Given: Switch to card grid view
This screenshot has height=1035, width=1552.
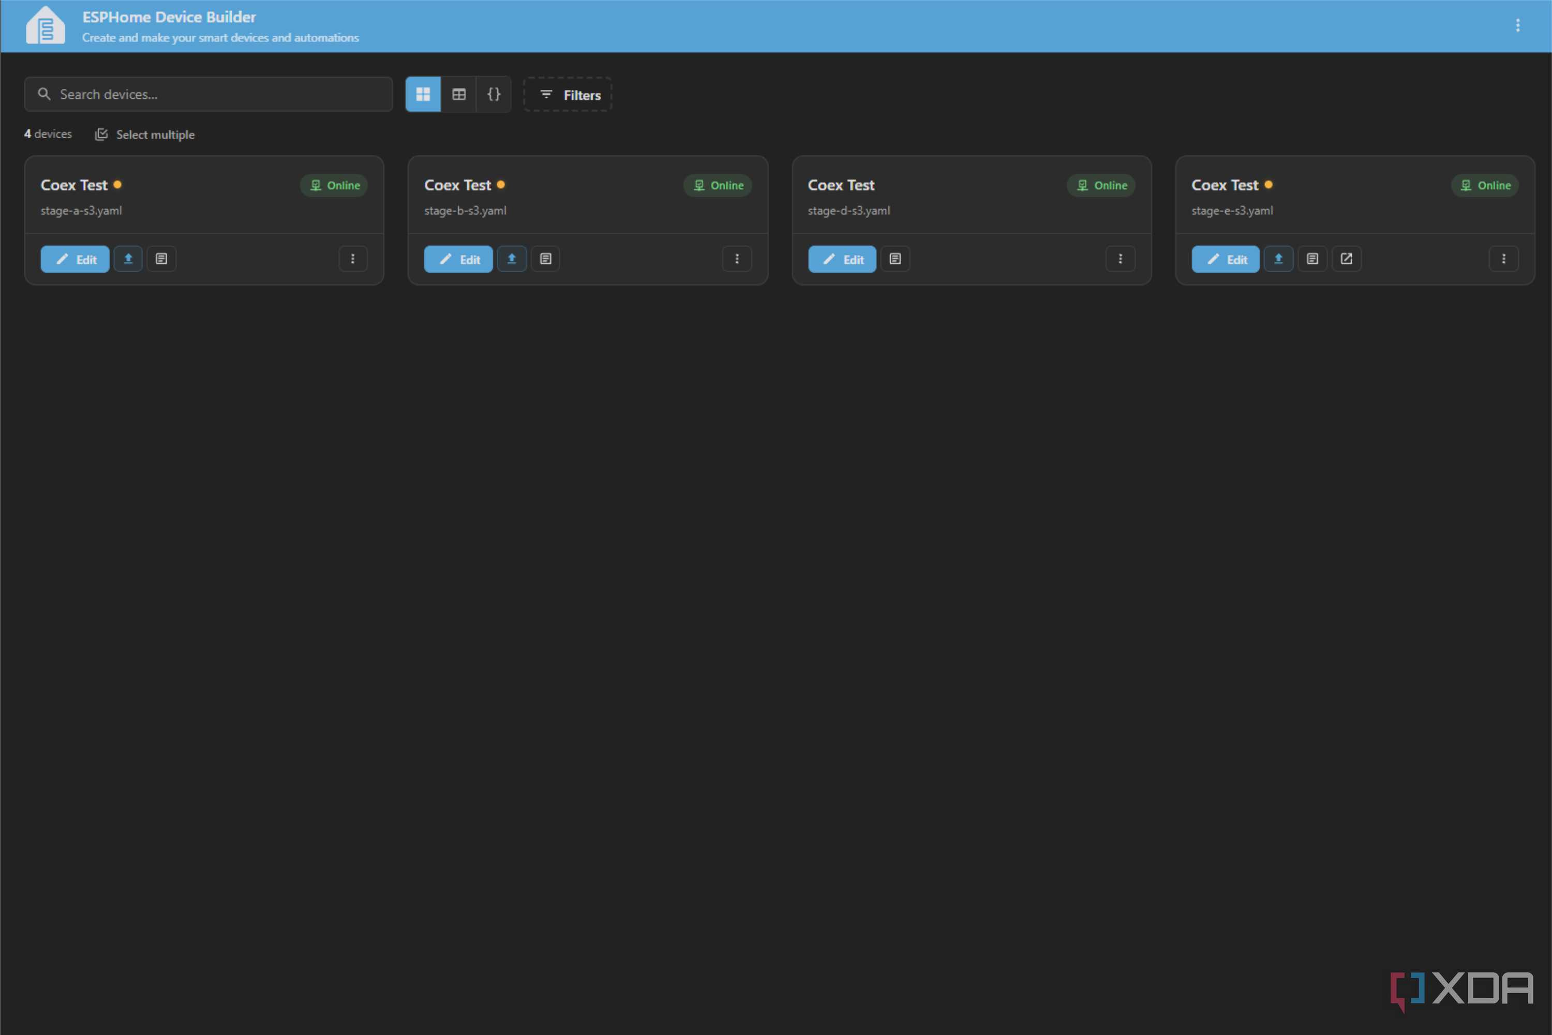Looking at the screenshot, I should tap(423, 94).
